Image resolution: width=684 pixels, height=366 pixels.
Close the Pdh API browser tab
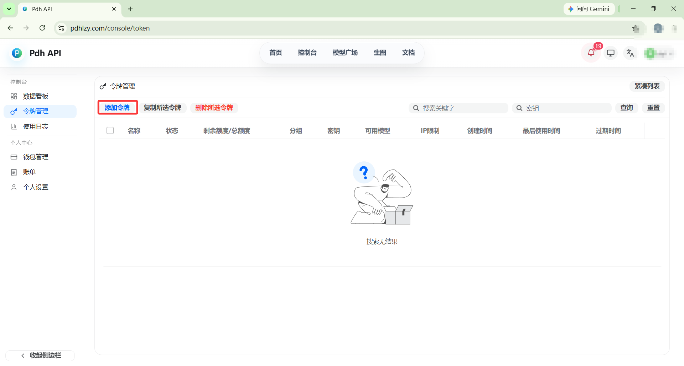(x=114, y=9)
